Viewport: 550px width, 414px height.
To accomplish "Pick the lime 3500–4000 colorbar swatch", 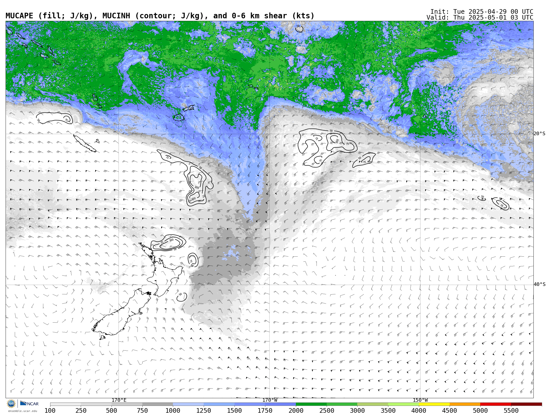I will [403, 404].
